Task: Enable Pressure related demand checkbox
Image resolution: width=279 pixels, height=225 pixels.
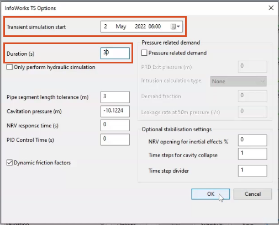Action: [x=144, y=53]
